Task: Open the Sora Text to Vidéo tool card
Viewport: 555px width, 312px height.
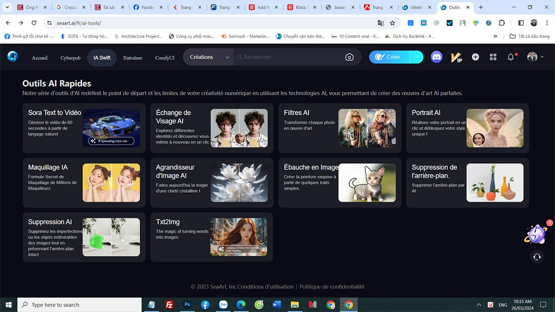Action: point(84,128)
